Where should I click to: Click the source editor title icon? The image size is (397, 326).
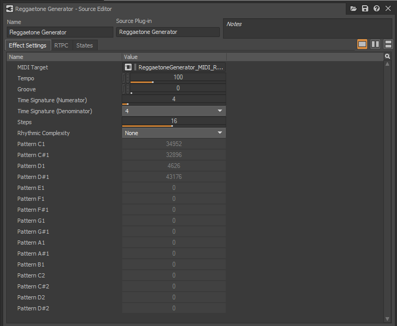coord(9,9)
